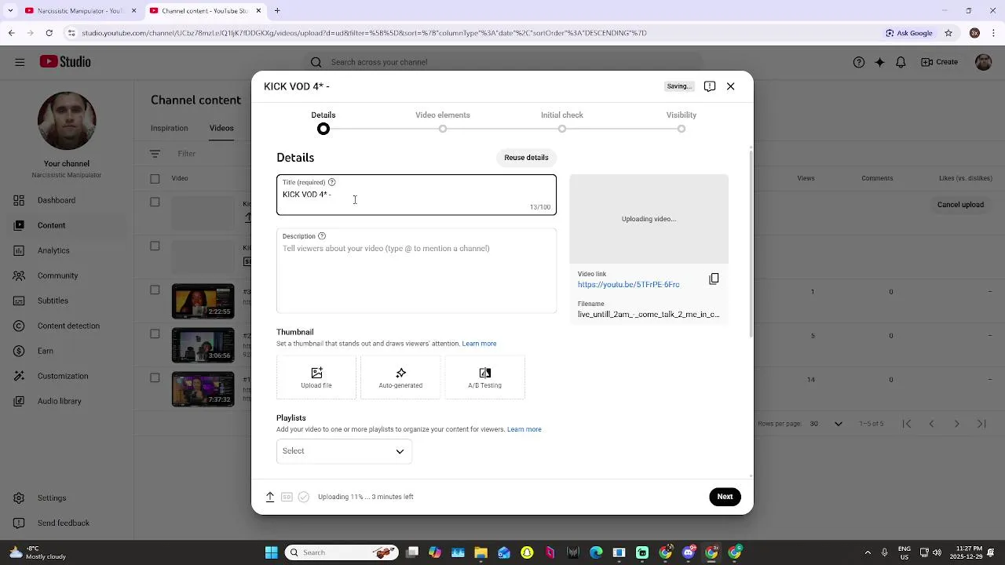1005x565 pixels.
Task: Open Discord from the taskbar
Action: [x=689, y=552]
